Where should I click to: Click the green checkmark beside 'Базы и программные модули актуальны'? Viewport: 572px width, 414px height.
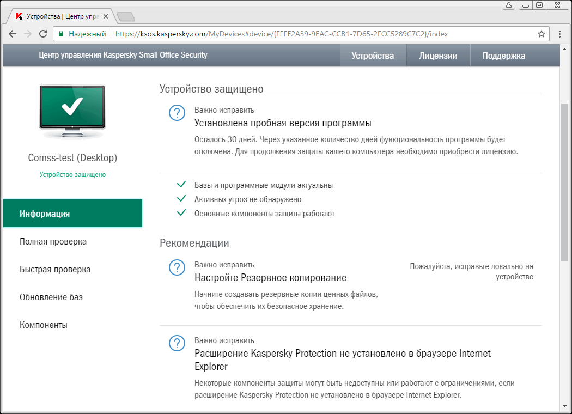point(181,185)
